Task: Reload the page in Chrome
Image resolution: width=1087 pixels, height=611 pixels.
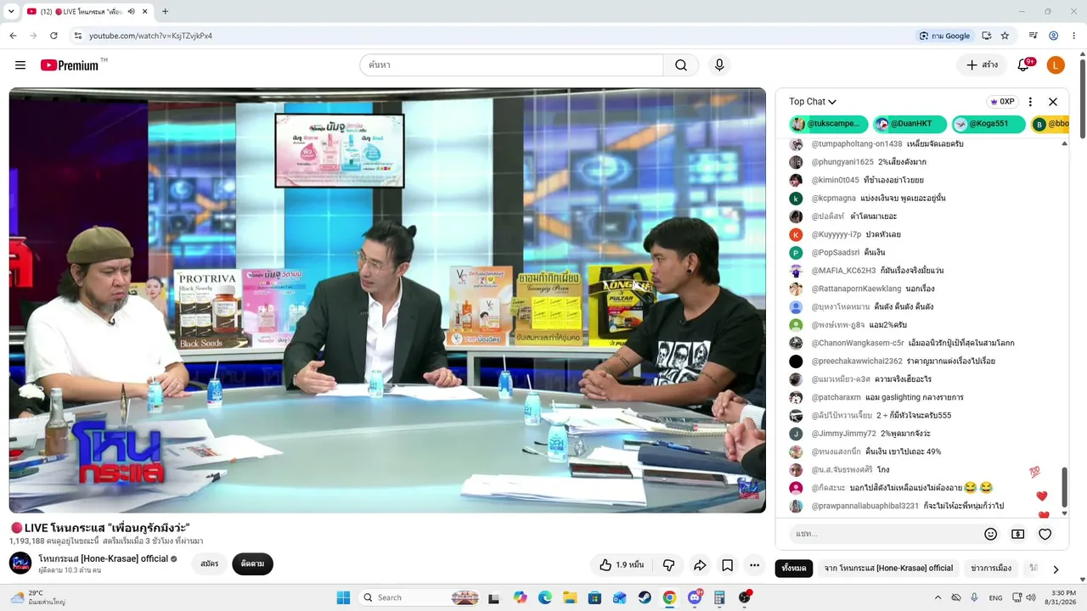Action: click(54, 36)
